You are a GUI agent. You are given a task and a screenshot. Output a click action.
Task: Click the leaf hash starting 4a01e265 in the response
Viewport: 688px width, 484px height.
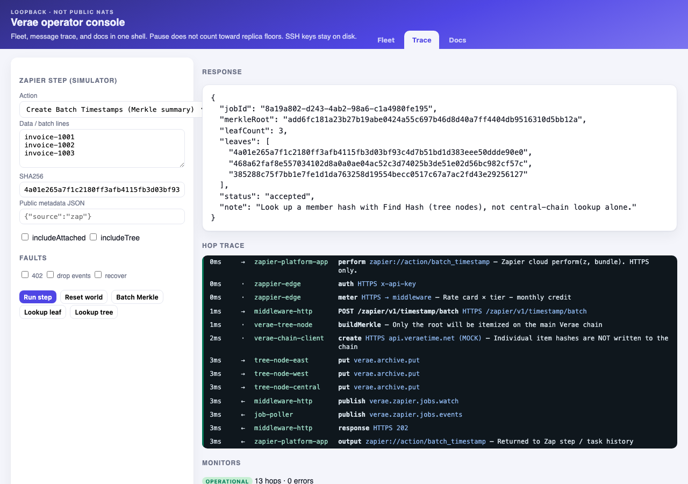[380, 152]
